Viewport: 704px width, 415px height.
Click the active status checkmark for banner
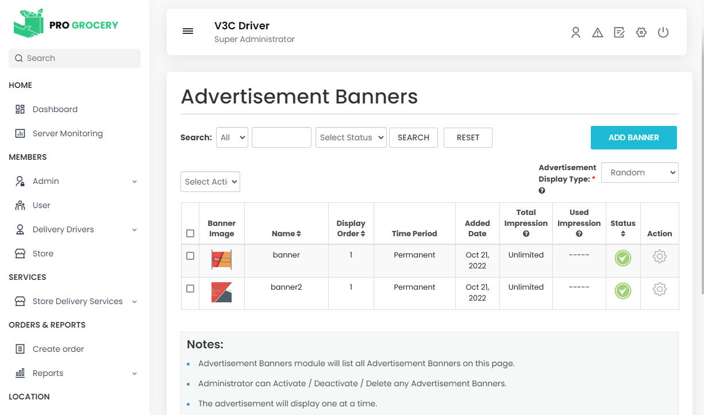[623, 258]
